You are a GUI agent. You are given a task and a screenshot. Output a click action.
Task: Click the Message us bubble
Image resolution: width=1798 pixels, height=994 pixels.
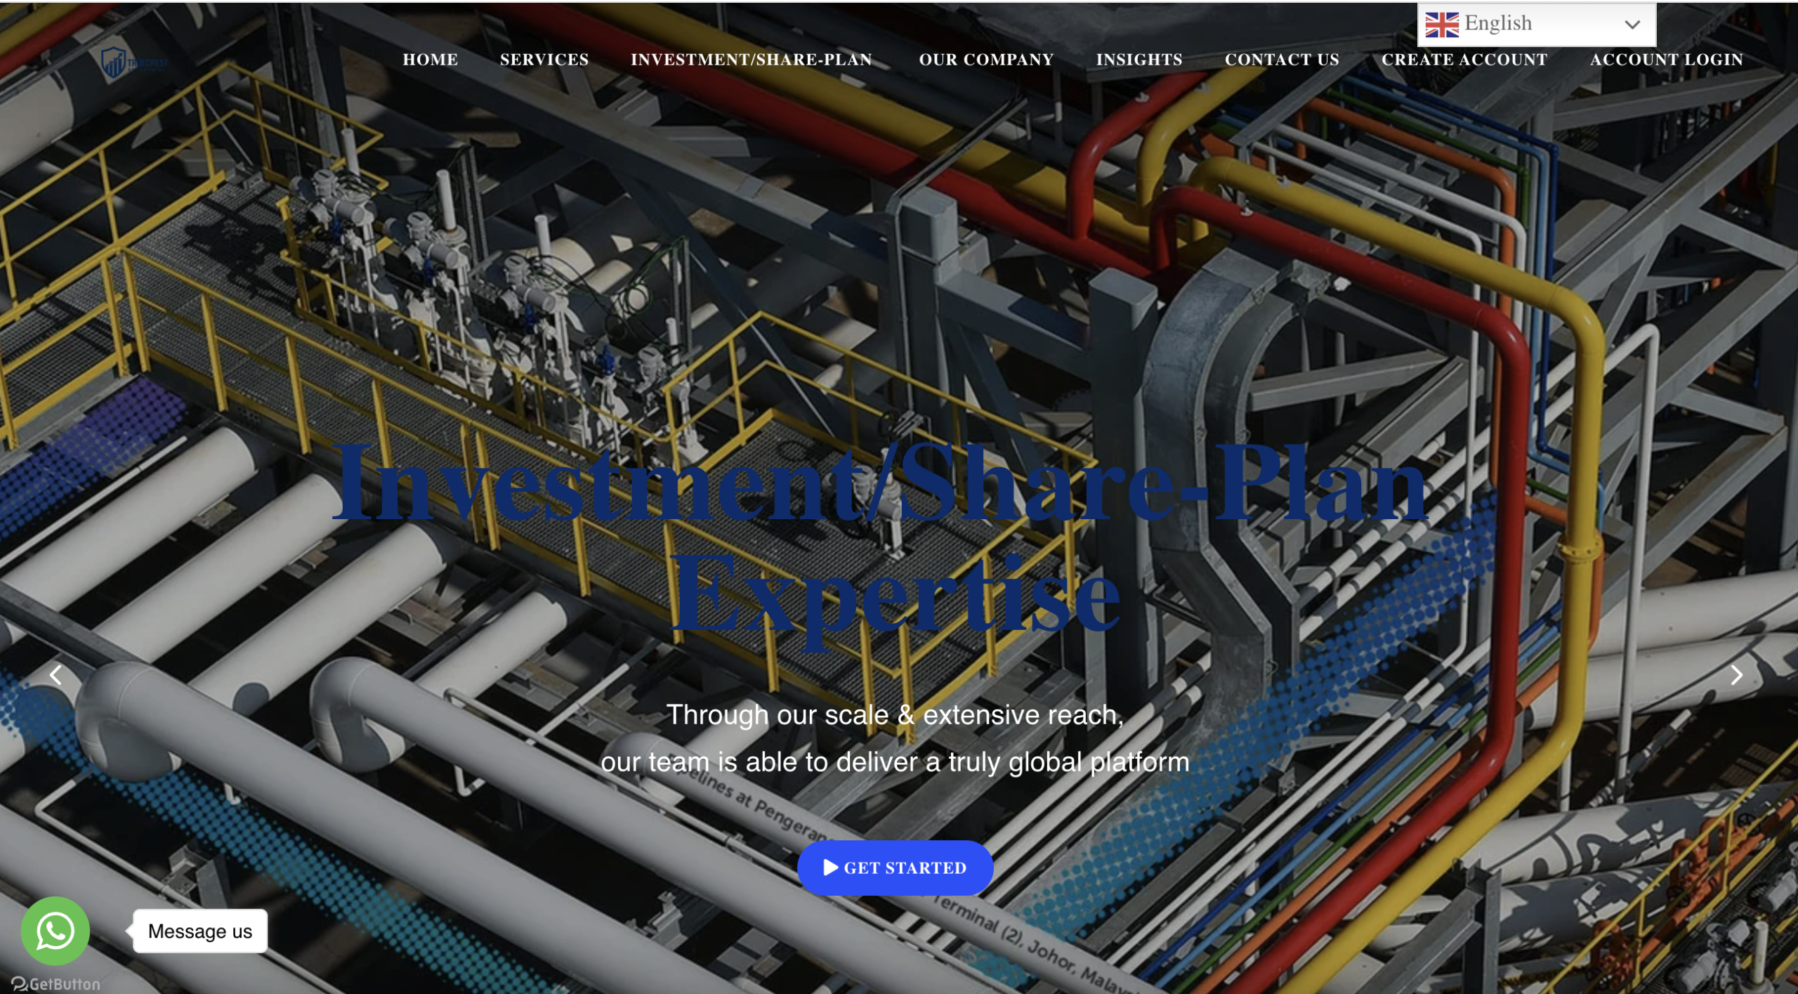click(199, 931)
